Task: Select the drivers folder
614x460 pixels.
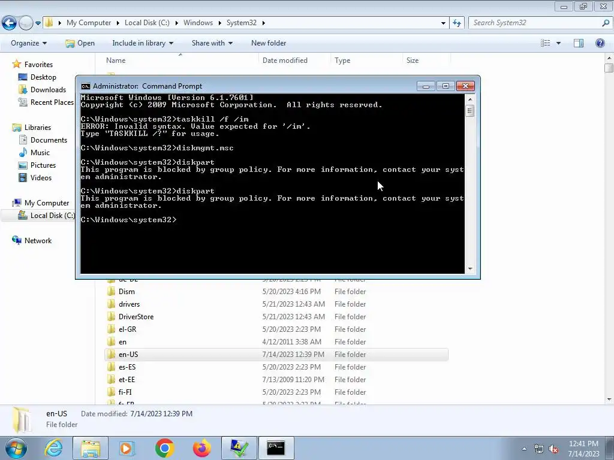Action: click(276, 304)
